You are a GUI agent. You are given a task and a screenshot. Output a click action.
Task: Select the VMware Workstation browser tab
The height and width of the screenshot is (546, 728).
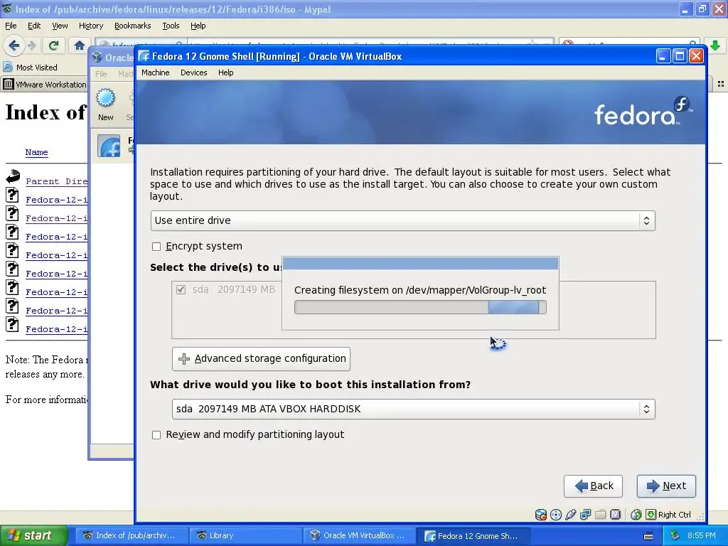click(45, 85)
